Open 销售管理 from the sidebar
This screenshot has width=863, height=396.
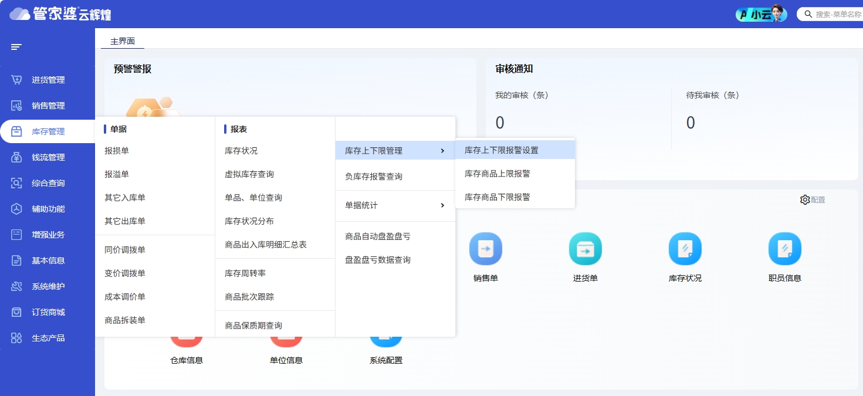coord(48,106)
